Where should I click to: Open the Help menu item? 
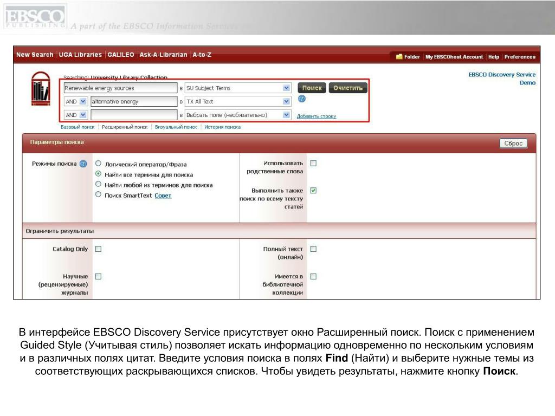pos(493,56)
